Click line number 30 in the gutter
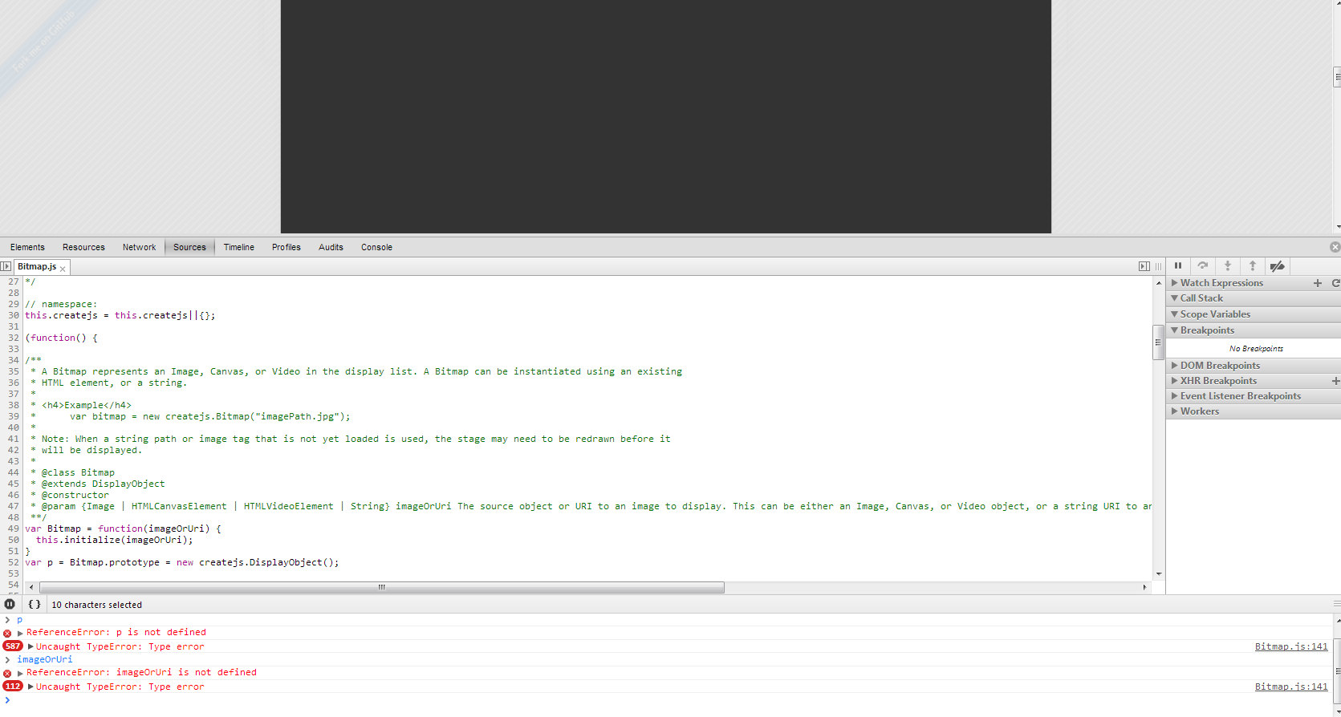This screenshot has height=717, width=1341. click(x=13, y=315)
